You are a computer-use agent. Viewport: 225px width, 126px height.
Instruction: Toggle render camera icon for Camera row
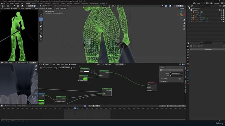pyautogui.click(x=224, y=12)
